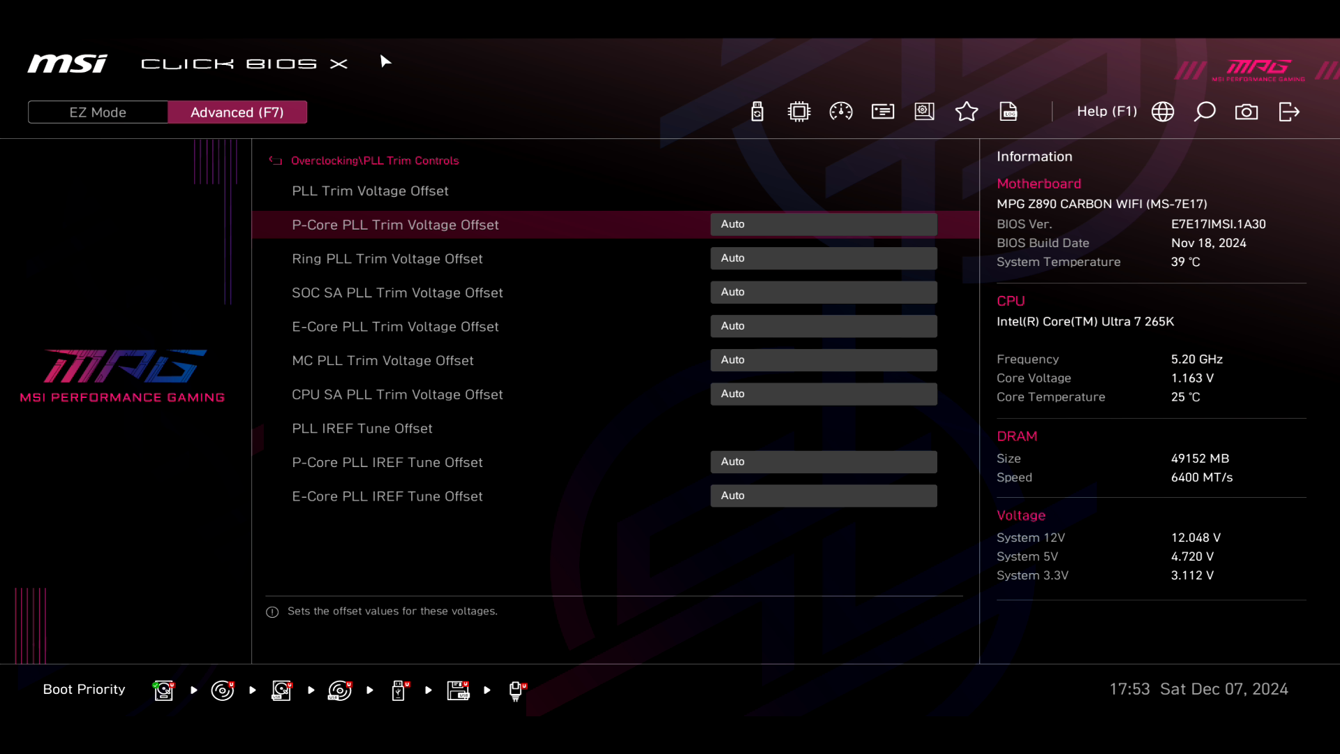Viewport: 1340px width, 754px height.
Task: Select the CPU SA PLL Trim Voltage Offset row
Action: point(397,394)
